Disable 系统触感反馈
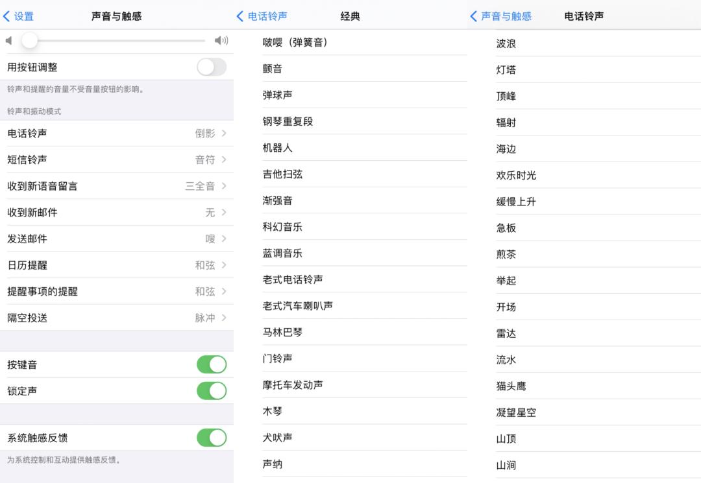The width and height of the screenshot is (701, 483). click(x=211, y=438)
